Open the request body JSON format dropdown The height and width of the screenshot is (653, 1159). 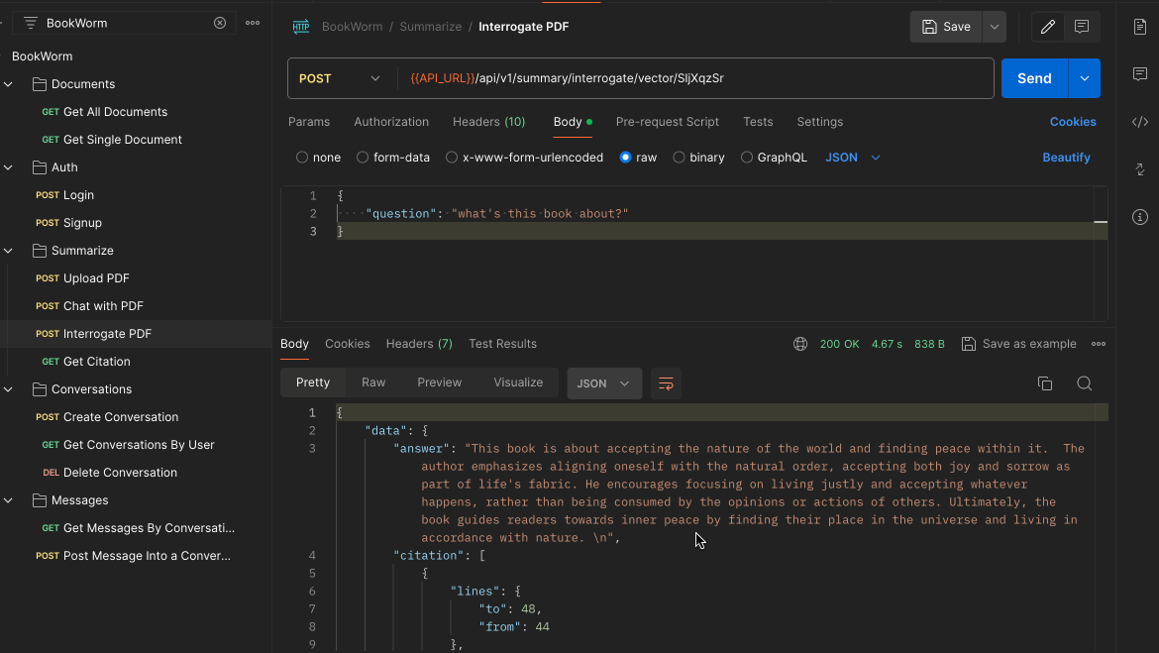point(853,158)
